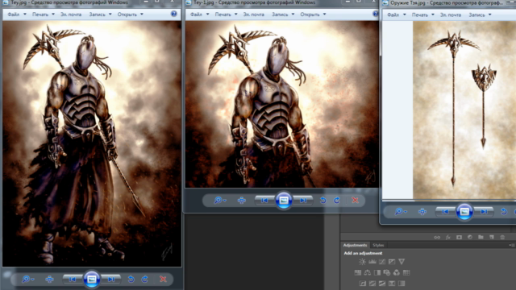Add an Exposure adjustment layer

coord(392,262)
